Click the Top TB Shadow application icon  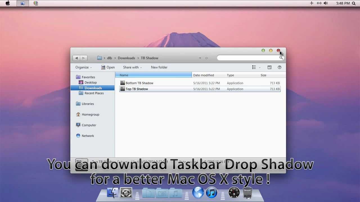point(122,89)
